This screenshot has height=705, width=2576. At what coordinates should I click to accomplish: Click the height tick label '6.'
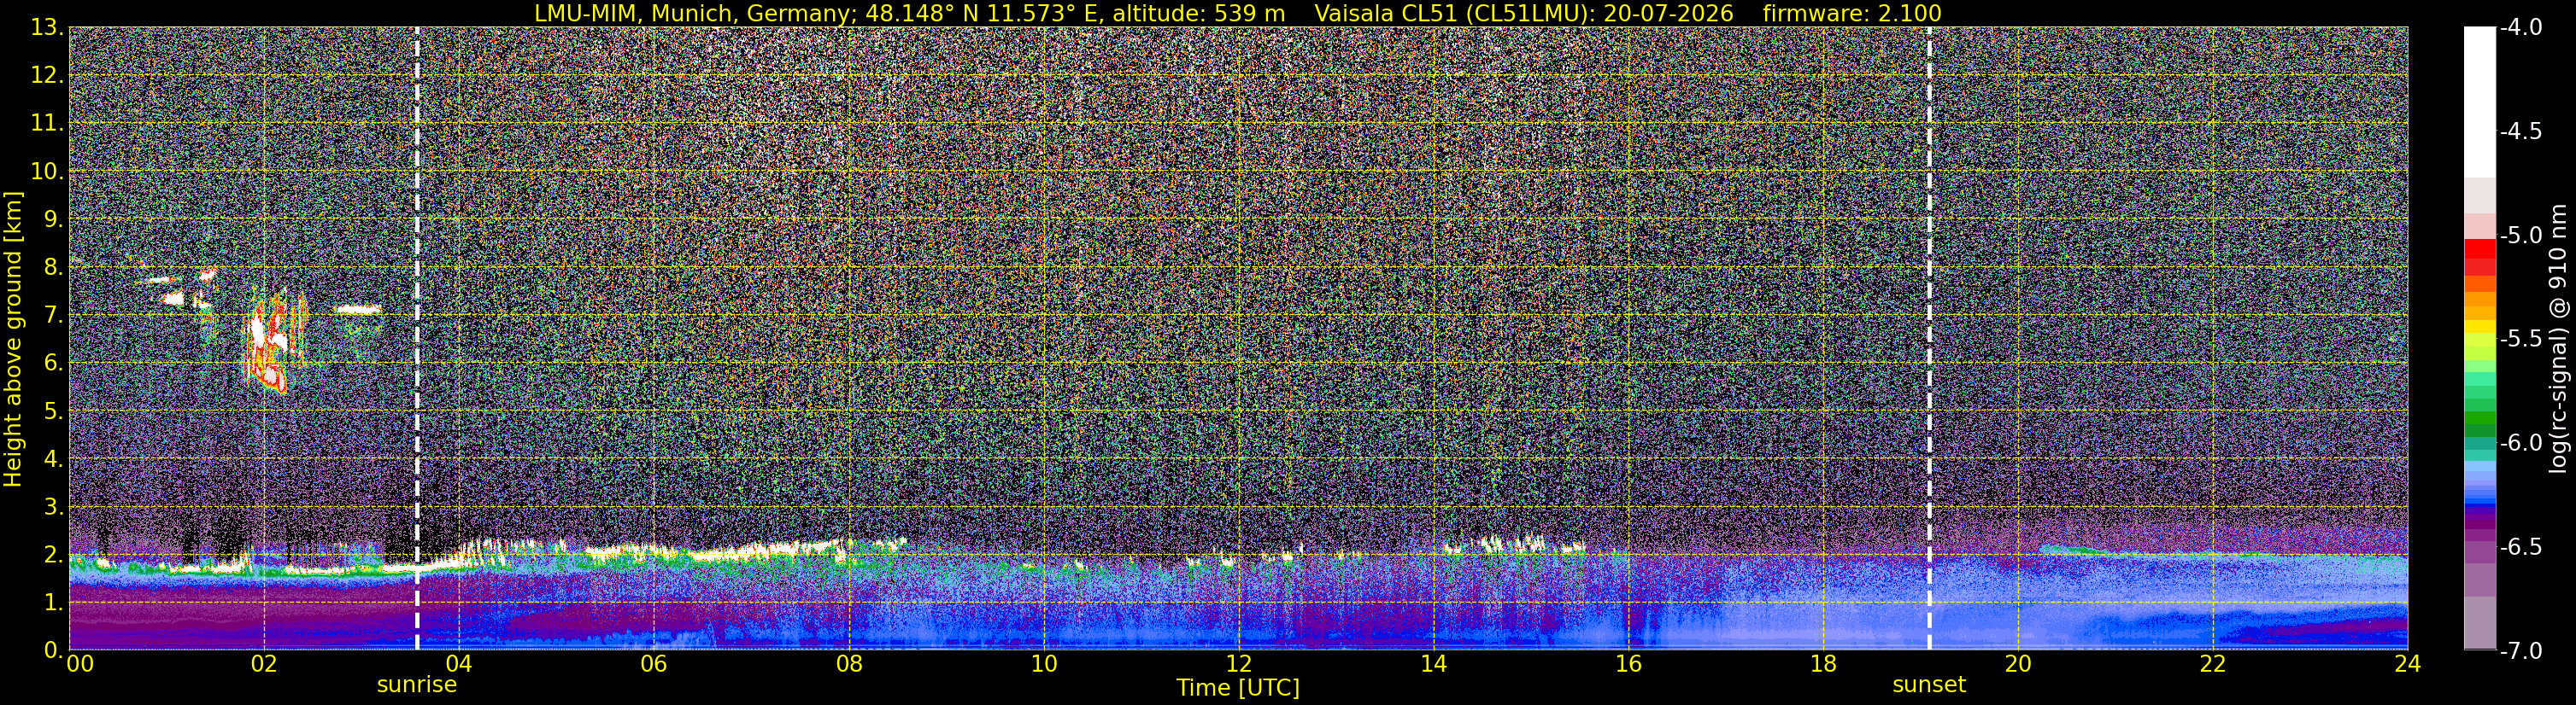(54, 364)
